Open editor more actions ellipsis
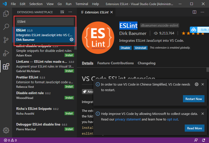Screen dimensions: 209x143 pos(202,12)
